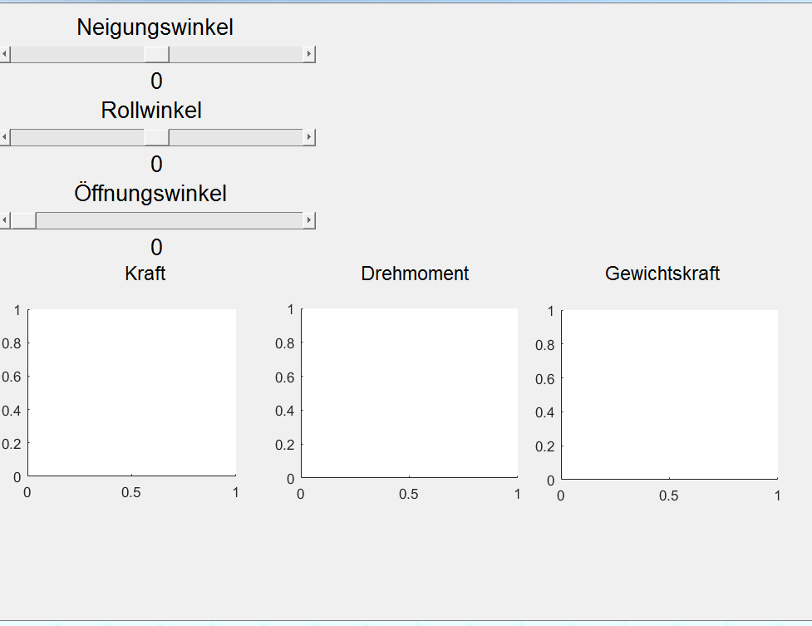Image resolution: width=812 pixels, height=626 pixels.
Task: Click inside the Kraft plot area
Action: (x=132, y=392)
